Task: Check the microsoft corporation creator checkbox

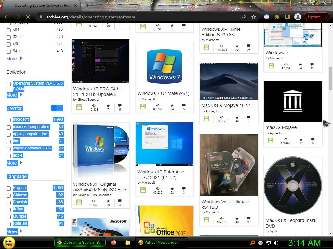Action: (x=9, y=127)
